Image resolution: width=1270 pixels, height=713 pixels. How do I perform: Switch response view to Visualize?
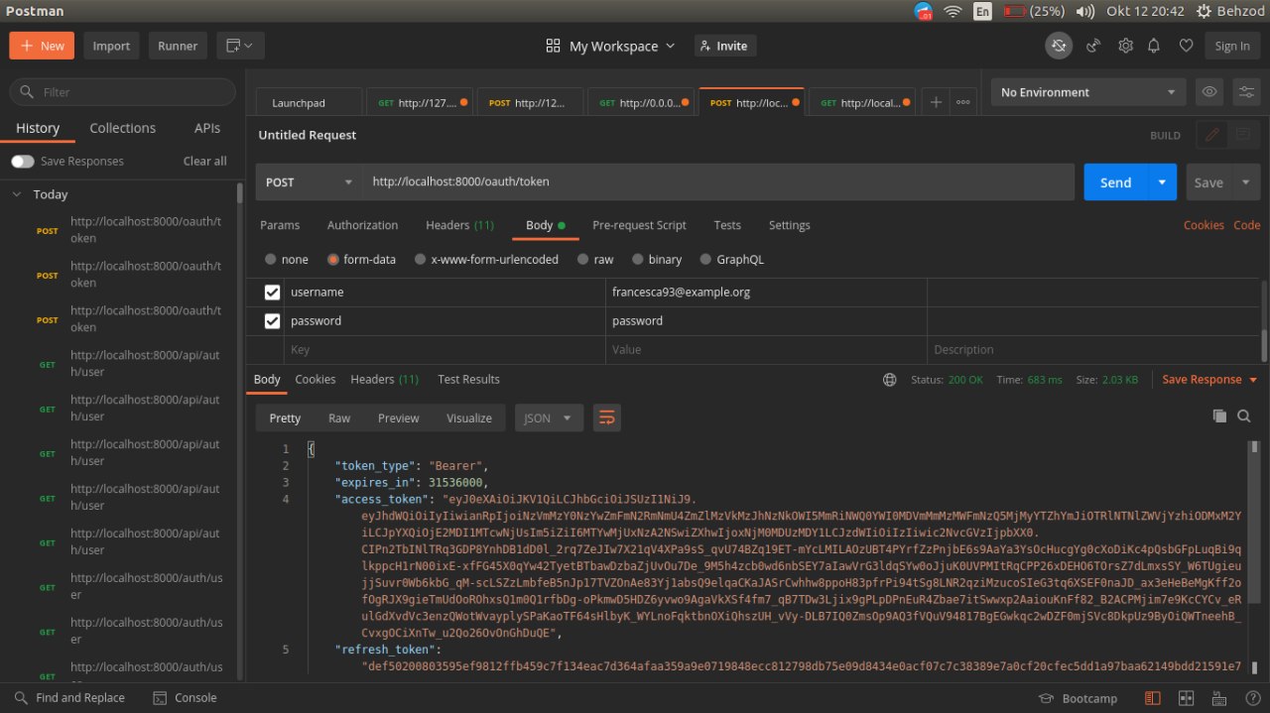click(x=468, y=418)
